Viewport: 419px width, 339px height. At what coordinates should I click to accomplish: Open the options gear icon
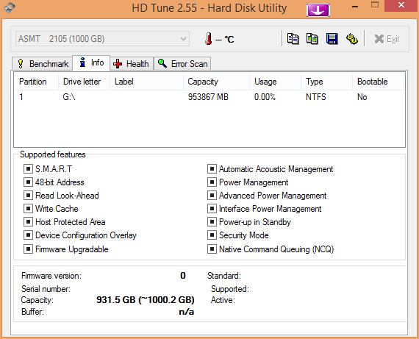coord(352,39)
